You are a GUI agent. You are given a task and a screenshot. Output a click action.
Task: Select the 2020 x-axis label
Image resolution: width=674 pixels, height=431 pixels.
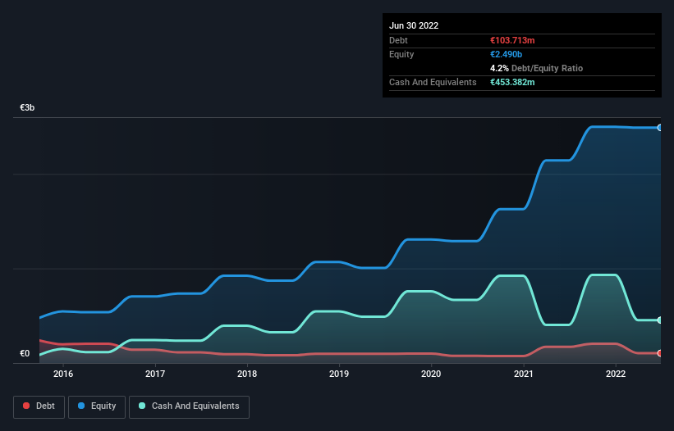pyautogui.click(x=431, y=374)
